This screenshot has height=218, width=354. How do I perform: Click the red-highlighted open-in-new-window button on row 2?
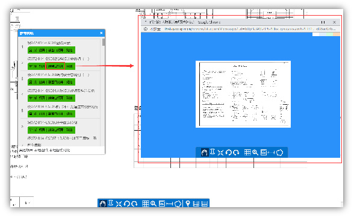click(x=55, y=66)
